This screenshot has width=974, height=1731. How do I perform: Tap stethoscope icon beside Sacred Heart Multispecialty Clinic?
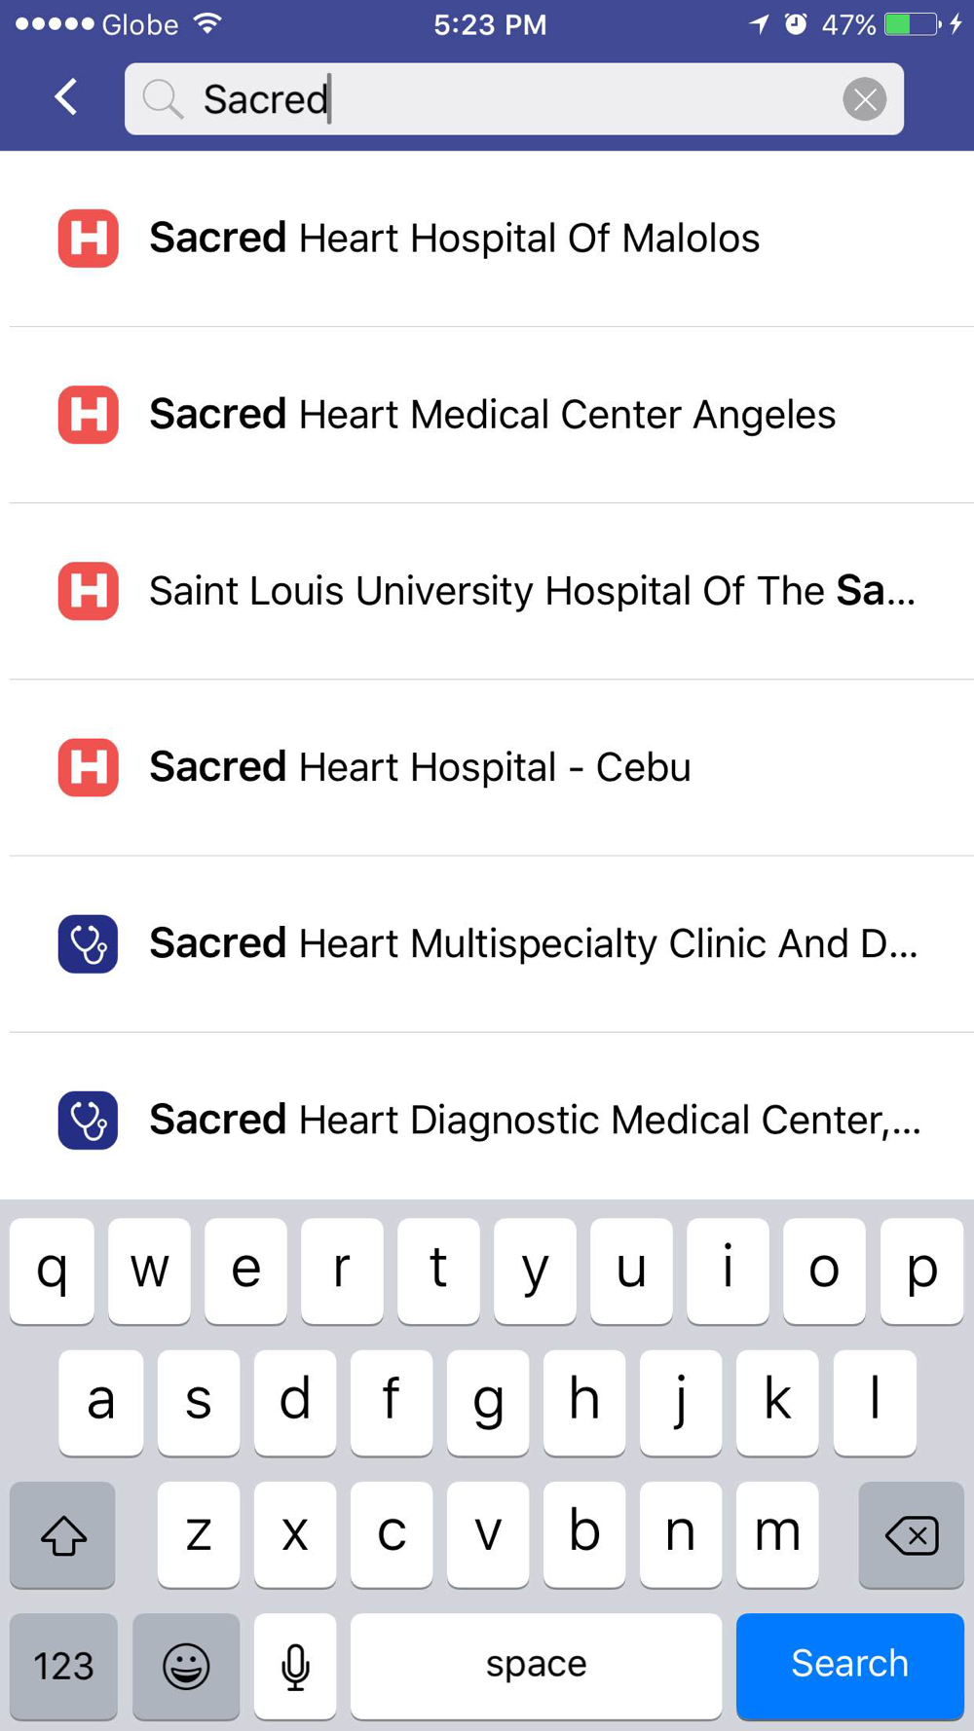88,943
